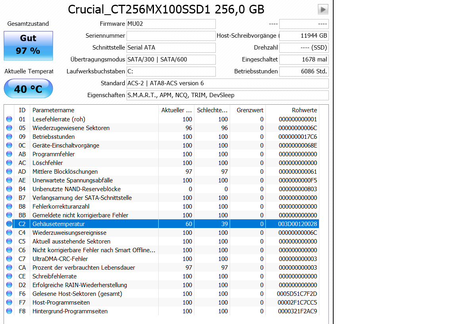Click the status orb for Fehlerkorrekturanzahl

pos(10,207)
